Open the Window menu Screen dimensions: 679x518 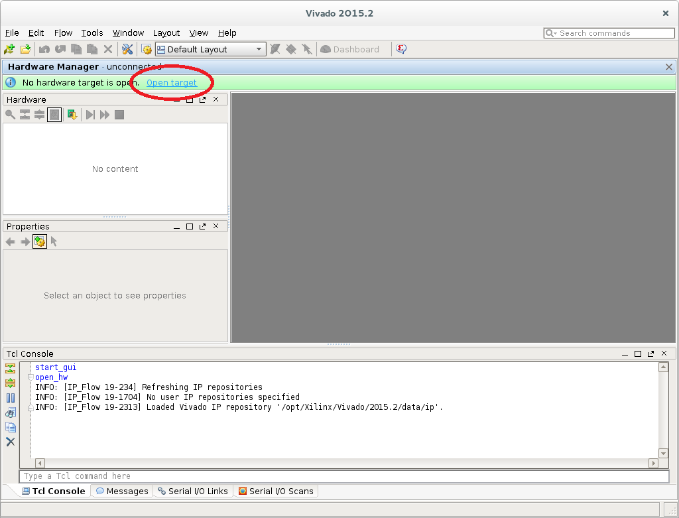[128, 33]
